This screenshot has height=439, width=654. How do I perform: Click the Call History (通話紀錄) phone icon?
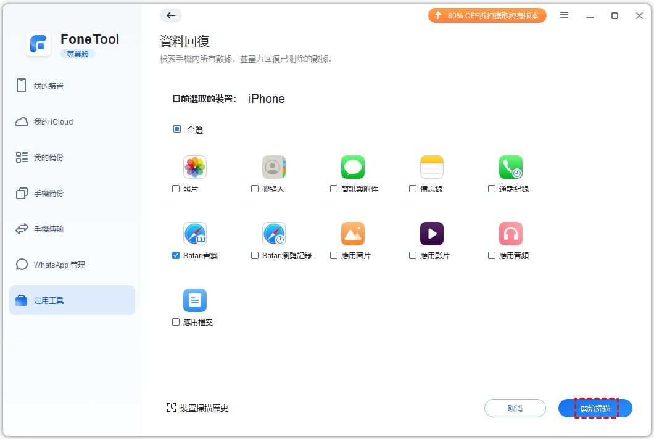tap(510, 167)
